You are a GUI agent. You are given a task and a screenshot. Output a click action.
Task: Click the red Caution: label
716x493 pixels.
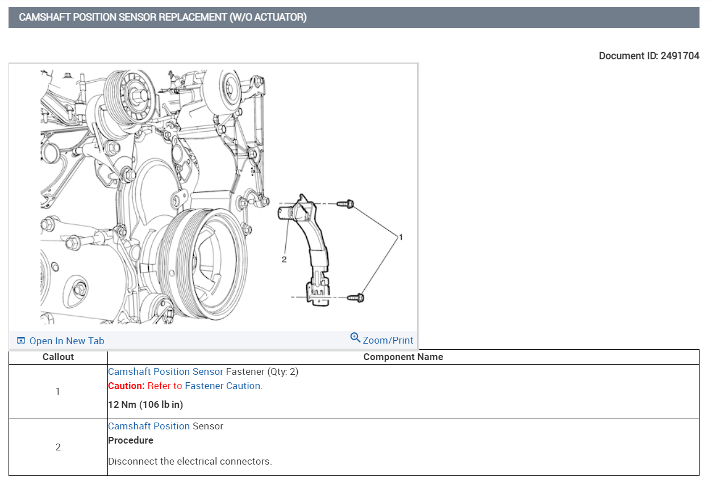click(126, 386)
